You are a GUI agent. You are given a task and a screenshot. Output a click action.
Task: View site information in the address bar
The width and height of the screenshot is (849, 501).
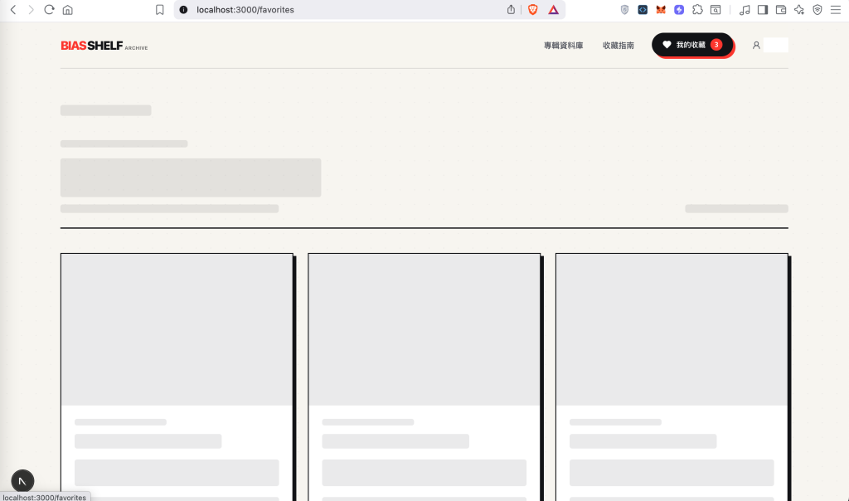point(183,10)
